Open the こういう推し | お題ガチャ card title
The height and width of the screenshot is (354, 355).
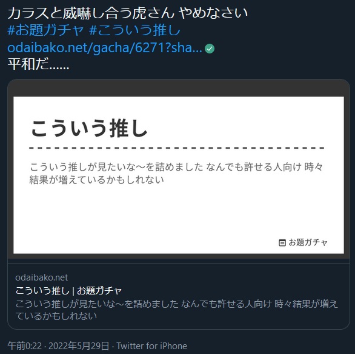[x=68, y=291]
